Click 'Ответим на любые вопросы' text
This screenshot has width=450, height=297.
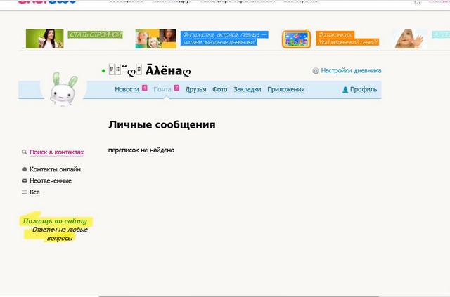coord(59,234)
